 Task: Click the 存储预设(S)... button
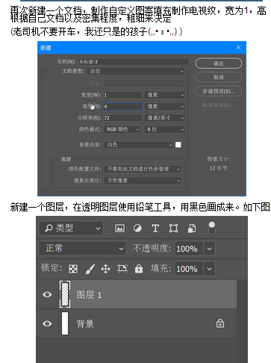[219, 91]
